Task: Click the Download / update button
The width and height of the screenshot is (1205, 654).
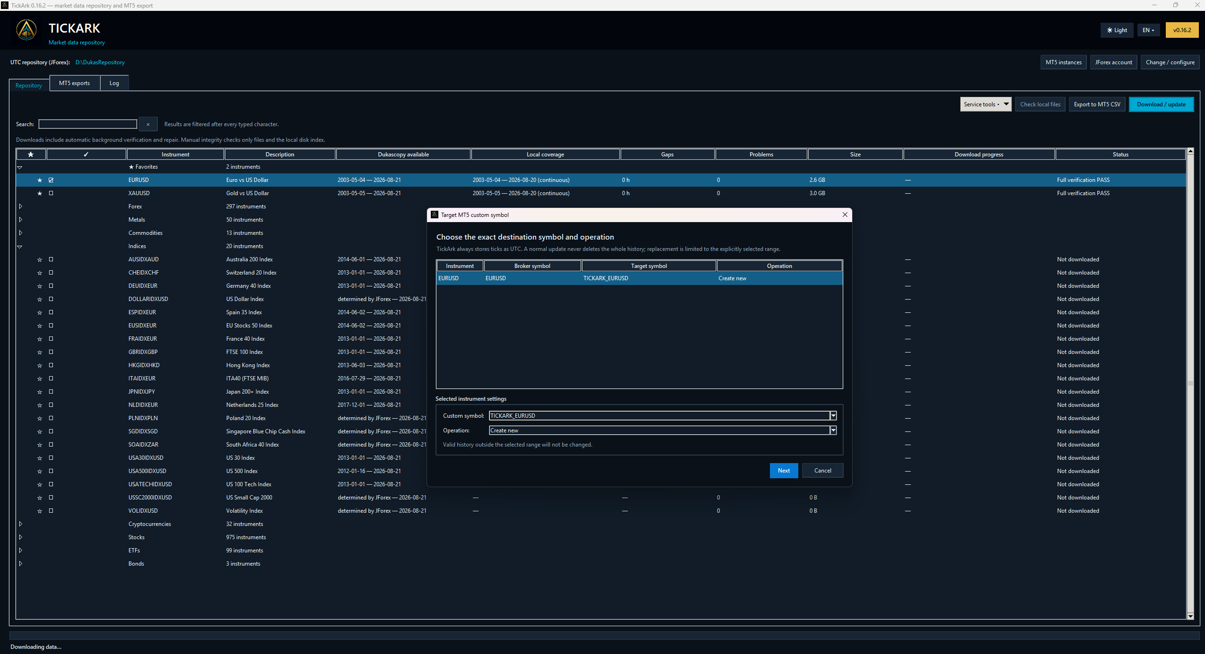Action: pos(1161,104)
